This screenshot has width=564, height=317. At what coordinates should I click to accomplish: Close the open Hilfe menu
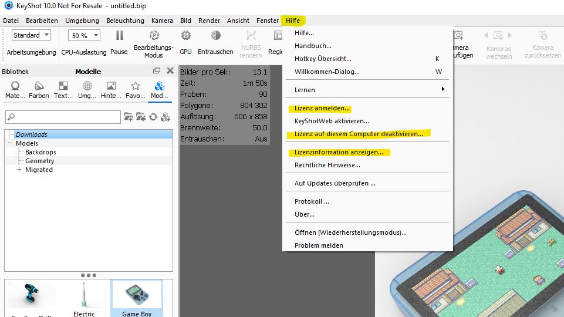click(293, 21)
